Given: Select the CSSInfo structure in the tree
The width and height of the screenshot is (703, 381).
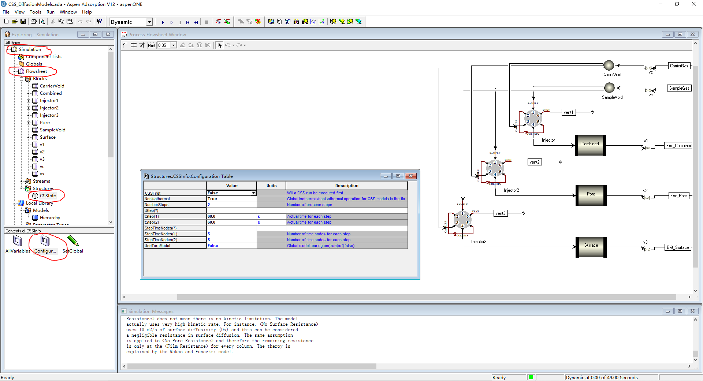Looking at the screenshot, I should (48, 196).
